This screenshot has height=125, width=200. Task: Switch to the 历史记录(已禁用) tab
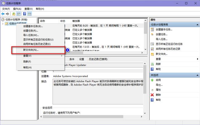click(x=98, y=59)
